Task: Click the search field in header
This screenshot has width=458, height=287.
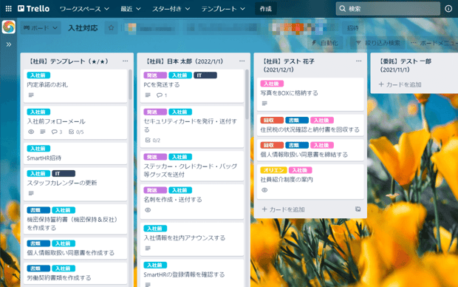Action: 388,9
